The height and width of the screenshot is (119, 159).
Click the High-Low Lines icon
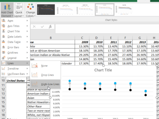tap(35, 84)
